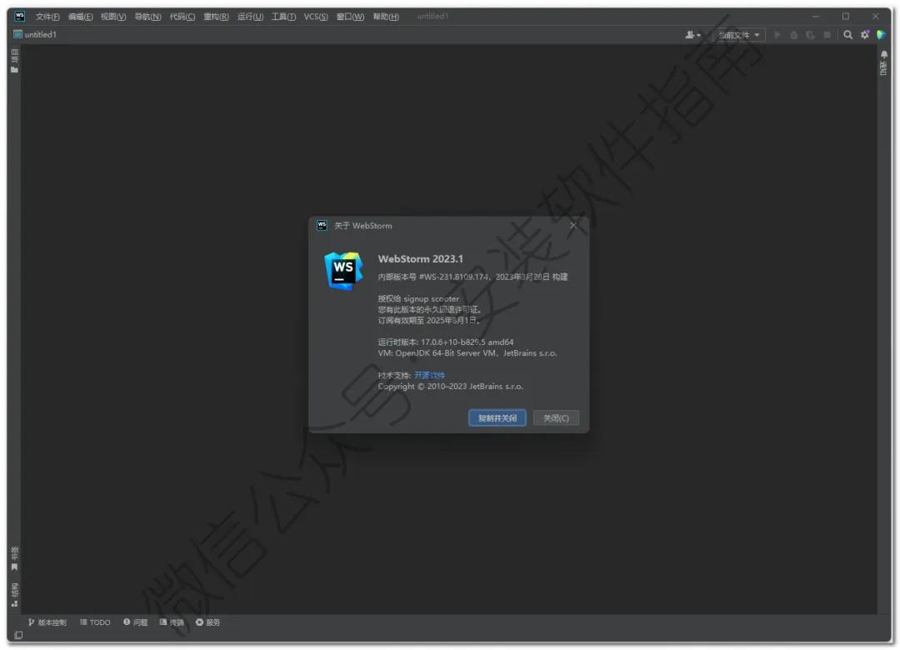This screenshot has height=650, width=900.
Task: Open IDE settings gear icon
Action: pos(865,35)
